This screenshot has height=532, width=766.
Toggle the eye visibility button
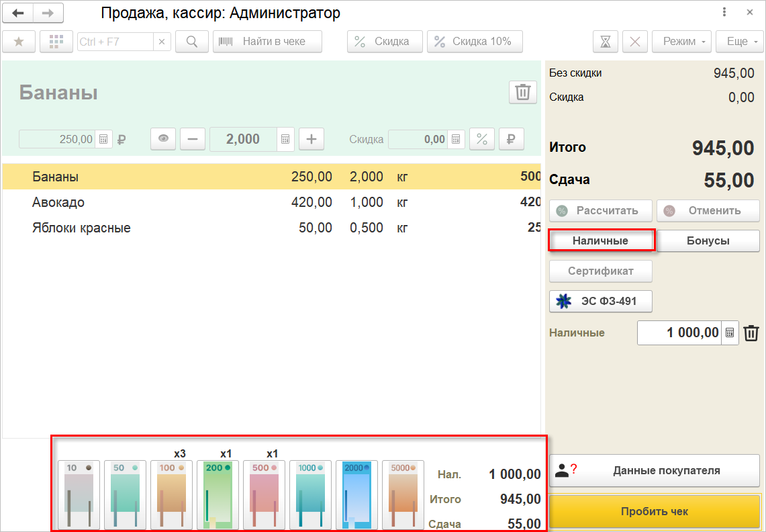(163, 139)
